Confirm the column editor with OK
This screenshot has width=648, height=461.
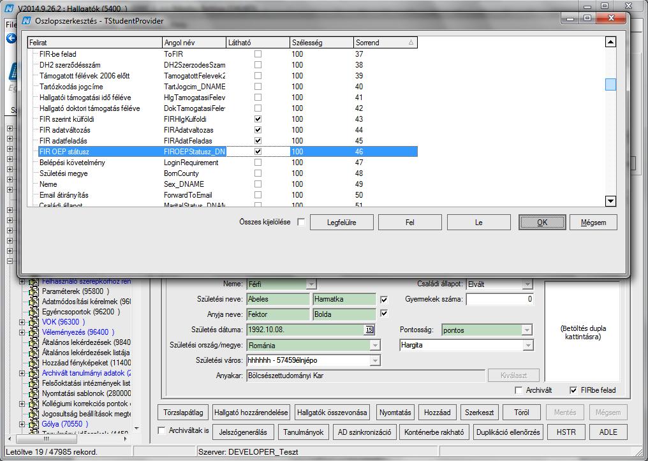[542, 223]
